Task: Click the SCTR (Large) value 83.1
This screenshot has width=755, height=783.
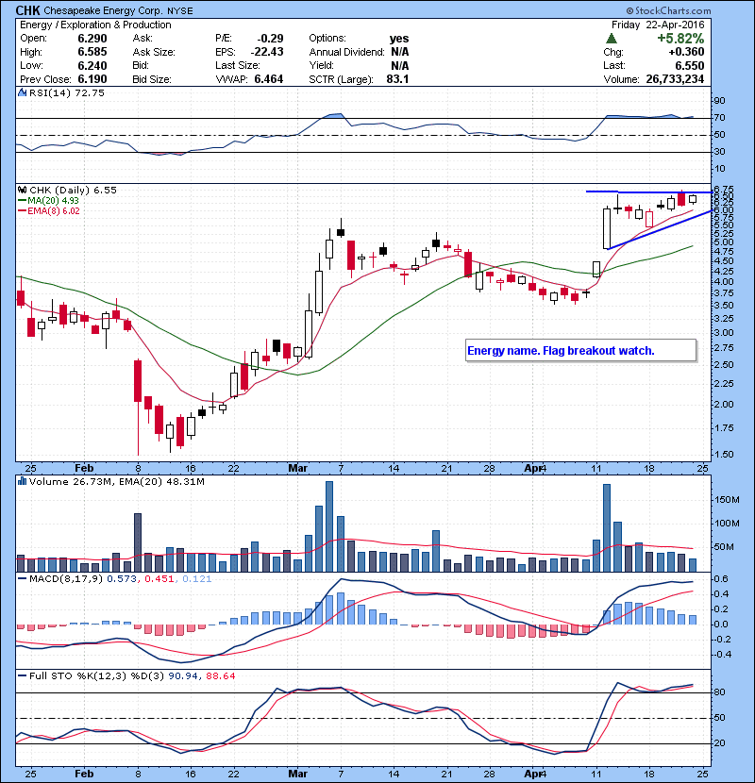Action: 397,79
